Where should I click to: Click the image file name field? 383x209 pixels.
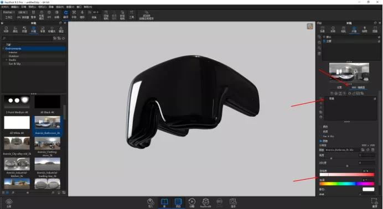click(x=342, y=150)
